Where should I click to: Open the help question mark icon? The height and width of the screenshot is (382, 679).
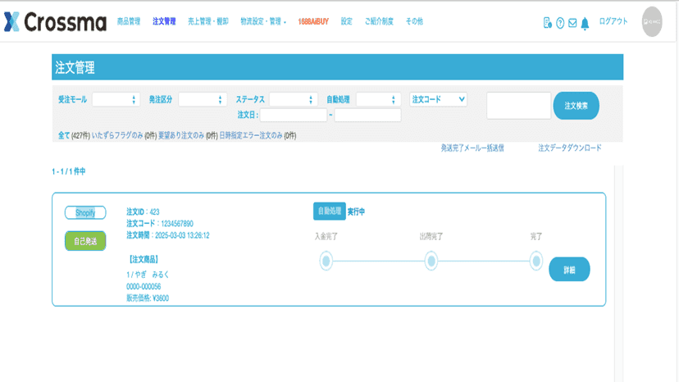(560, 23)
